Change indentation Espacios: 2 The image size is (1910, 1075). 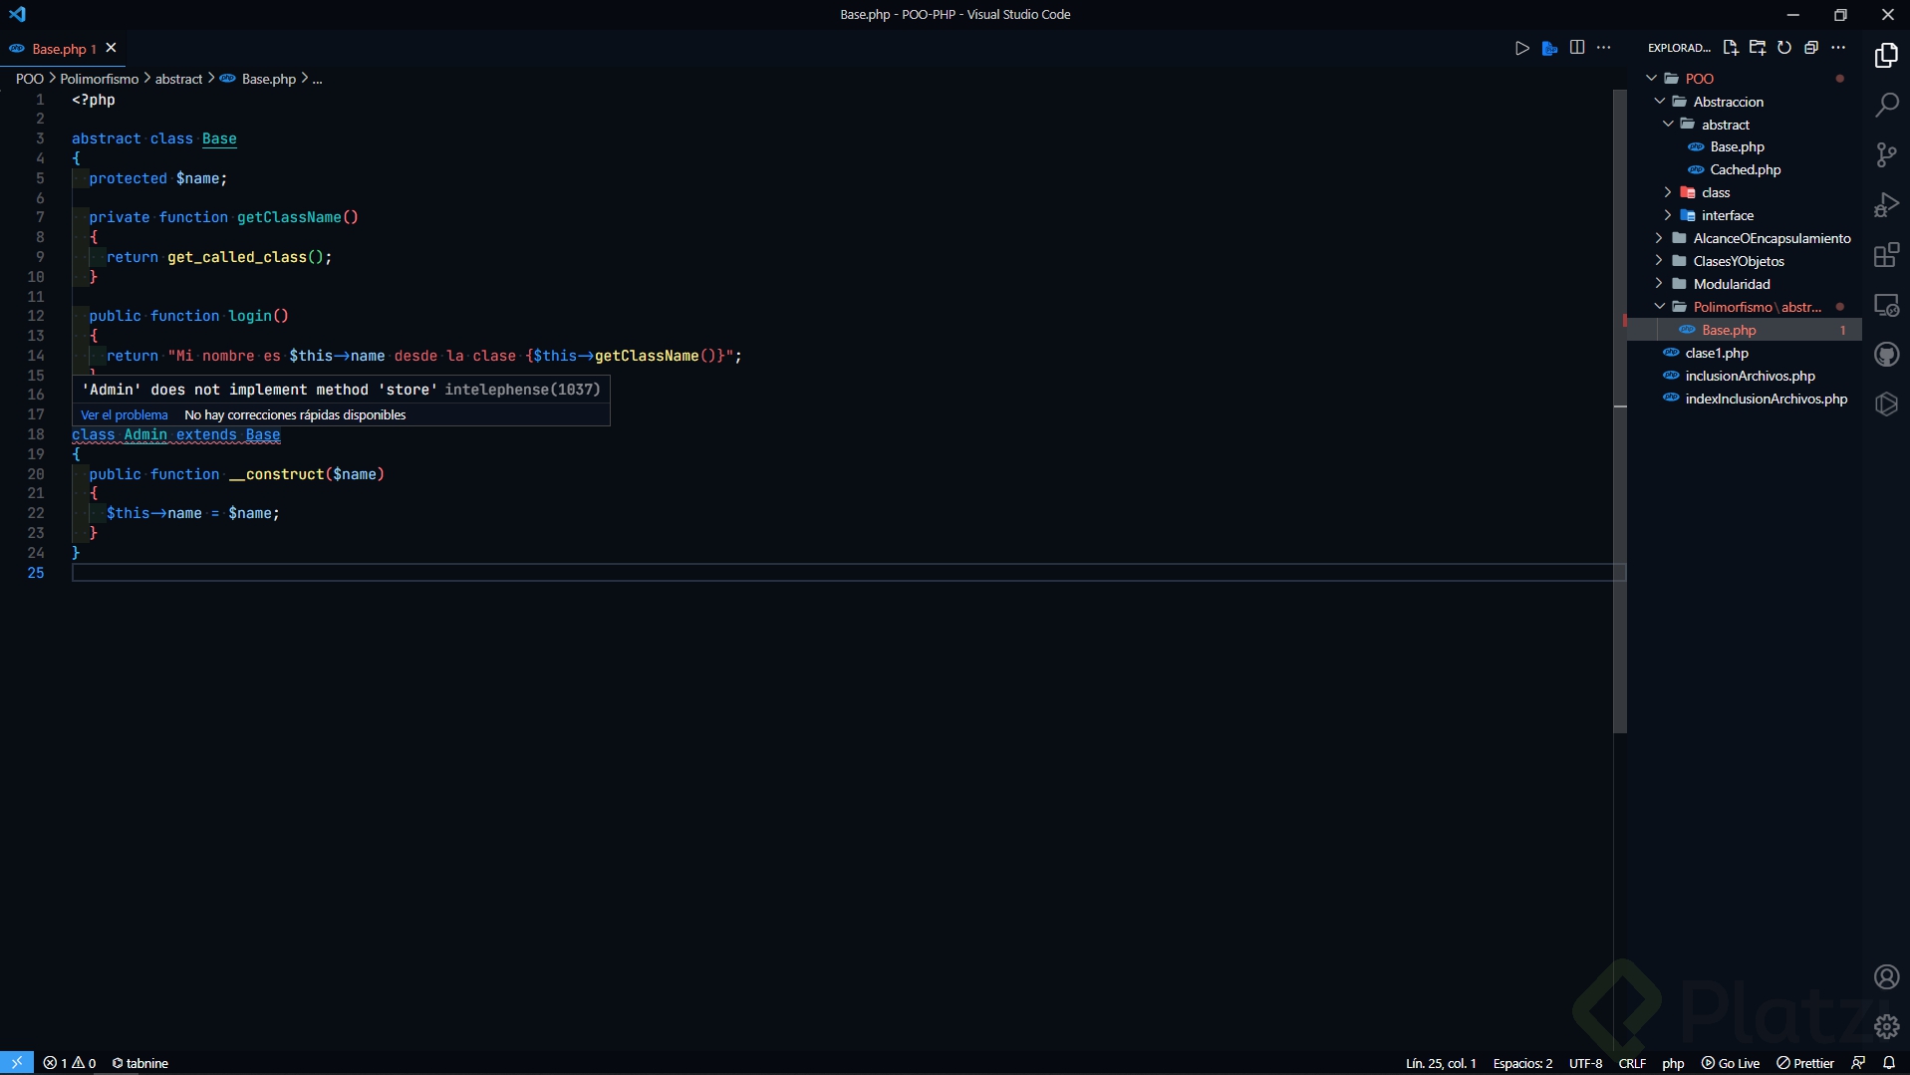(x=1522, y=1063)
